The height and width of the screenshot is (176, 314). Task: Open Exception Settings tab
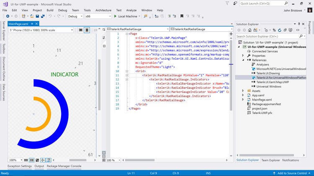(x=20, y=166)
